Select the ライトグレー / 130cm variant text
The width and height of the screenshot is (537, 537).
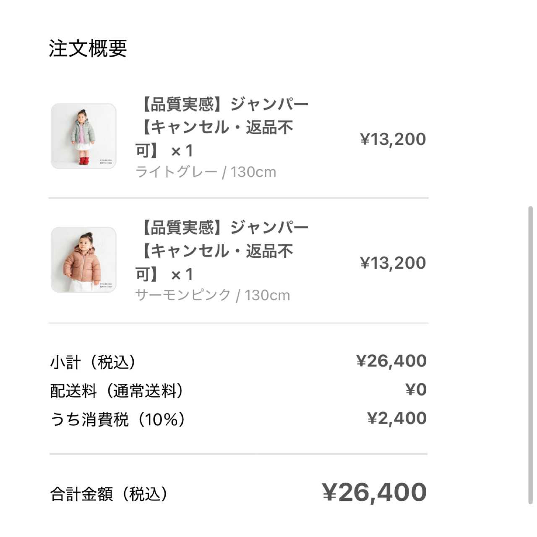206,172
